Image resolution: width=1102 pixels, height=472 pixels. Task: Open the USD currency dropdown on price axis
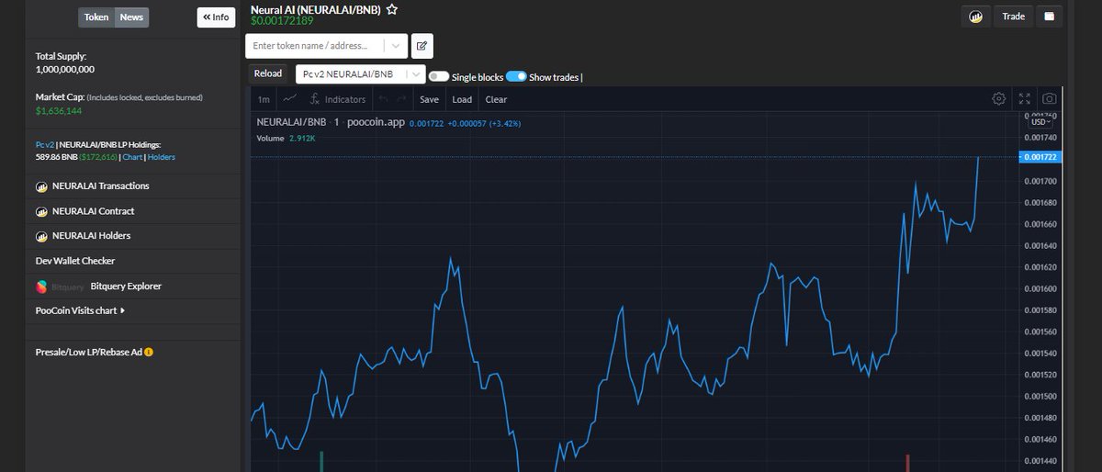point(1042,121)
